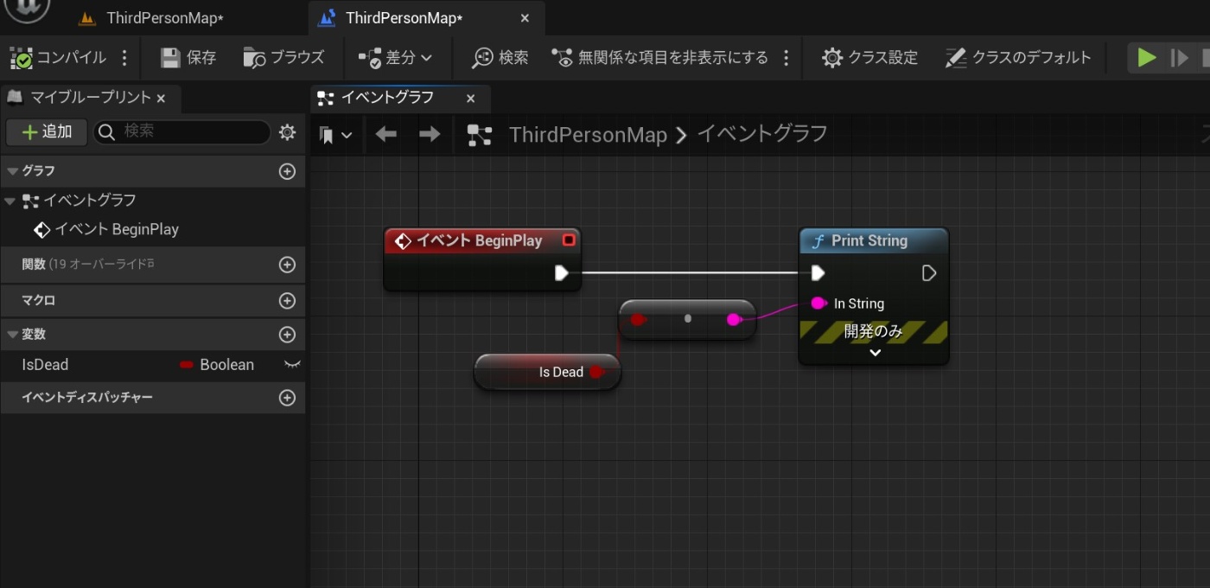Click イベントグラフ breadcrumb link

[762, 134]
